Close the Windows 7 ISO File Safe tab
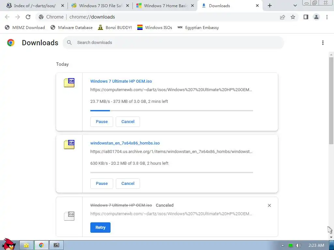This screenshot has width=334, height=250. click(x=128, y=6)
